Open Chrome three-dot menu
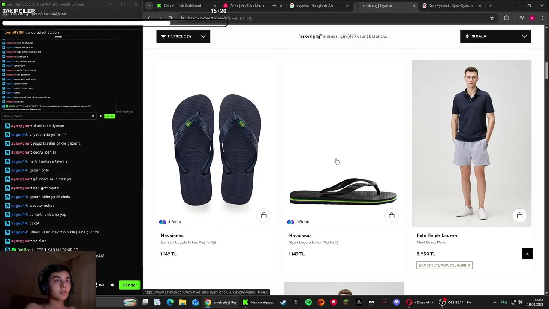This screenshot has height=309, width=549. click(x=542, y=18)
